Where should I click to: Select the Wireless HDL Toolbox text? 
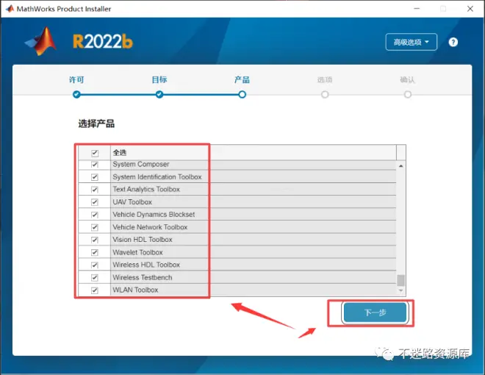(146, 265)
